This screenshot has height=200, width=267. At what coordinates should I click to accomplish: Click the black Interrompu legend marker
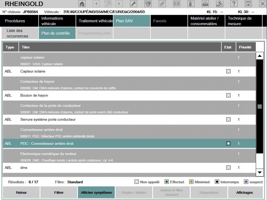(217, 182)
